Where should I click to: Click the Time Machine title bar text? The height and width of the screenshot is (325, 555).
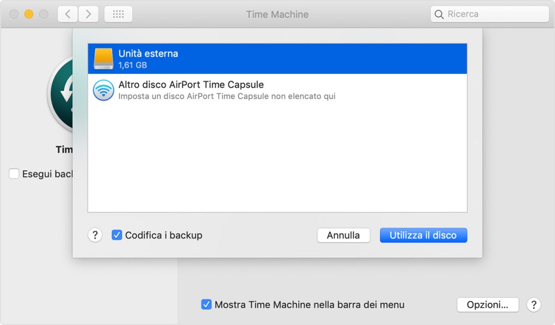(x=277, y=14)
